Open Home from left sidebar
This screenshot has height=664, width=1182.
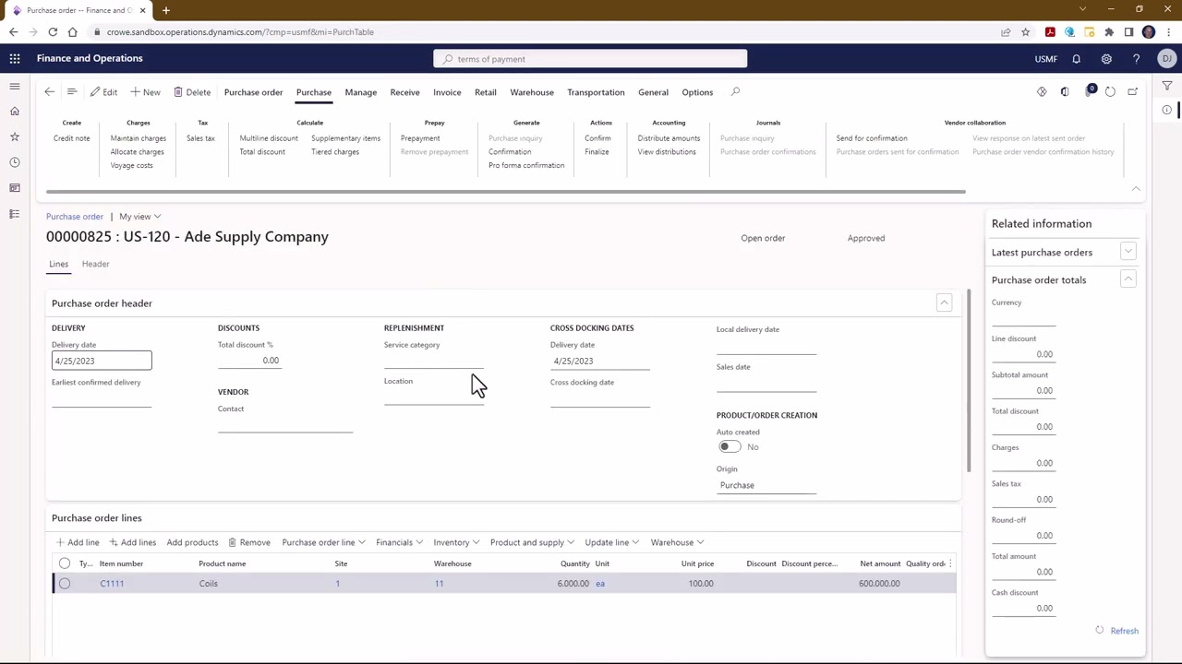click(x=15, y=112)
